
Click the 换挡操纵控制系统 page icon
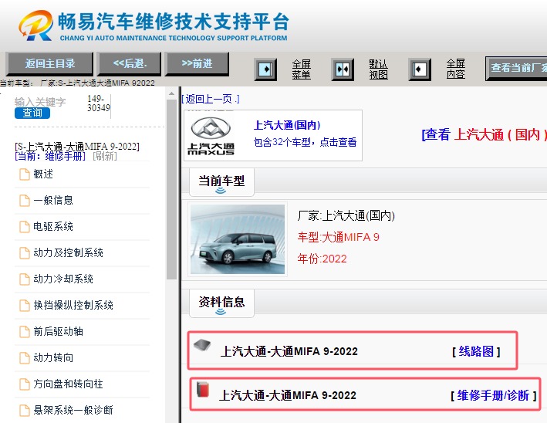point(25,306)
